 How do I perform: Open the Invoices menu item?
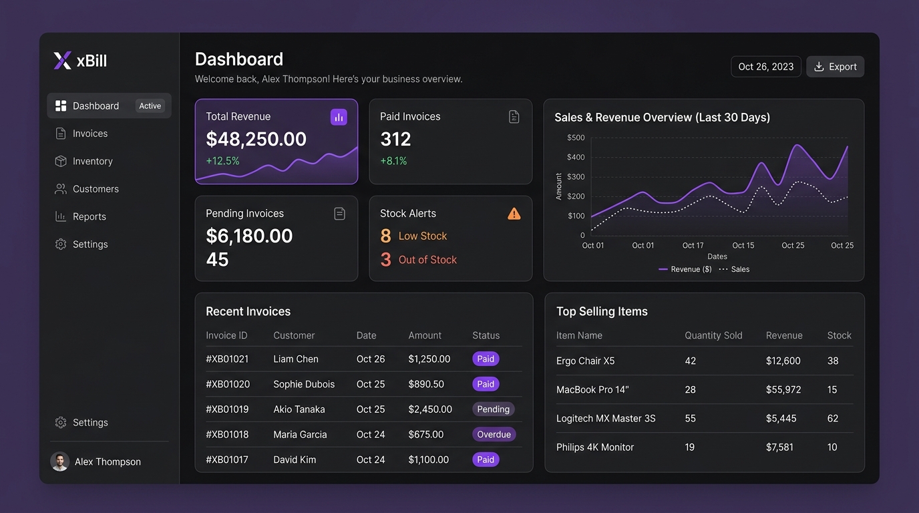click(x=109, y=134)
